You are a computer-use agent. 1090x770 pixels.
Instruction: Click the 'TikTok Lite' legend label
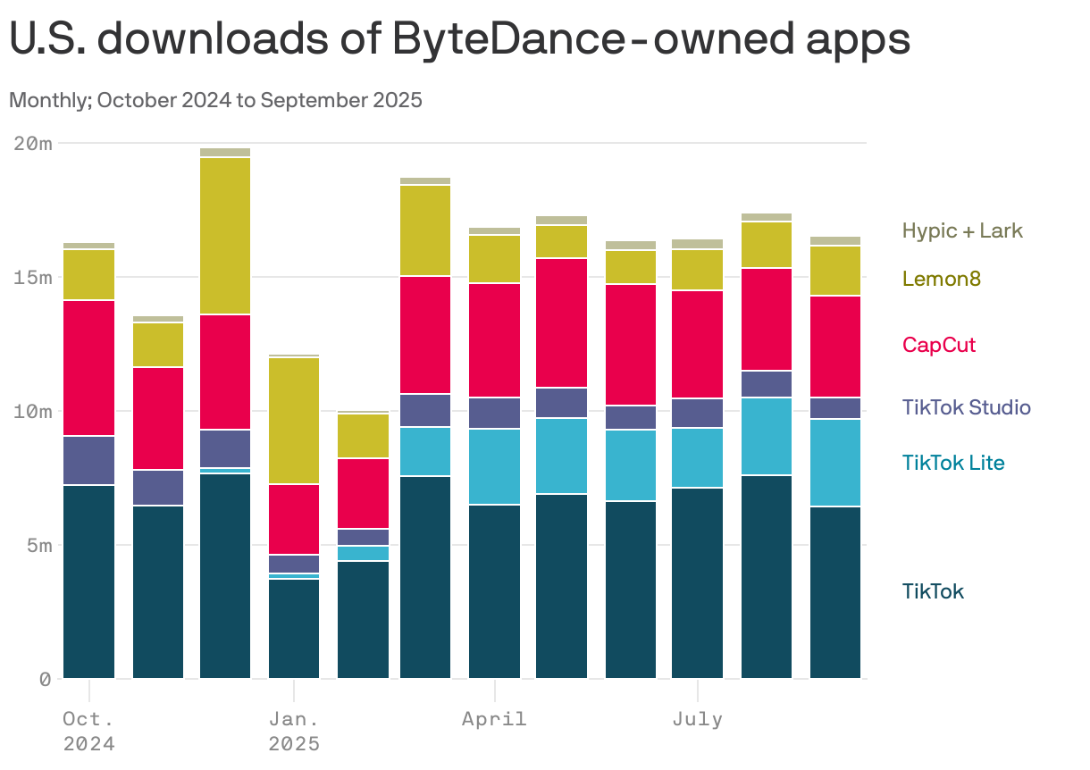tap(953, 463)
